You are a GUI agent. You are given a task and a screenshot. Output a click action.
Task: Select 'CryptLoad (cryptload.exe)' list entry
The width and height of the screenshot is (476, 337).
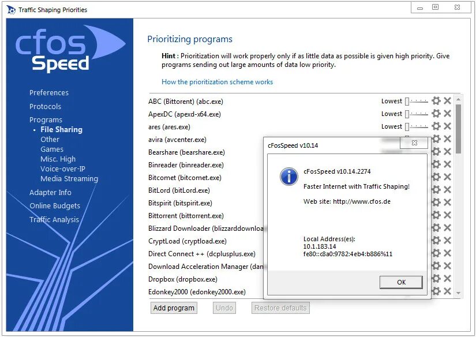(x=188, y=241)
